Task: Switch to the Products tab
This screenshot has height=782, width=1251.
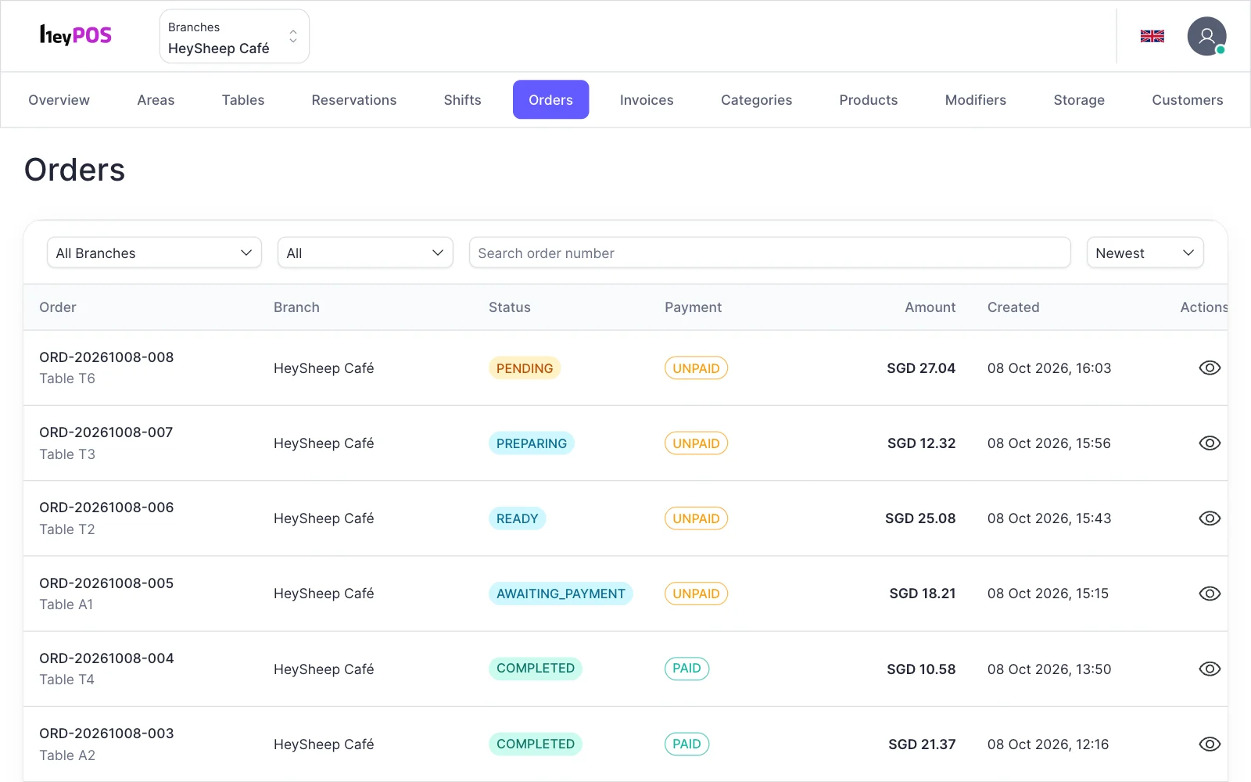Action: tap(869, 100)
